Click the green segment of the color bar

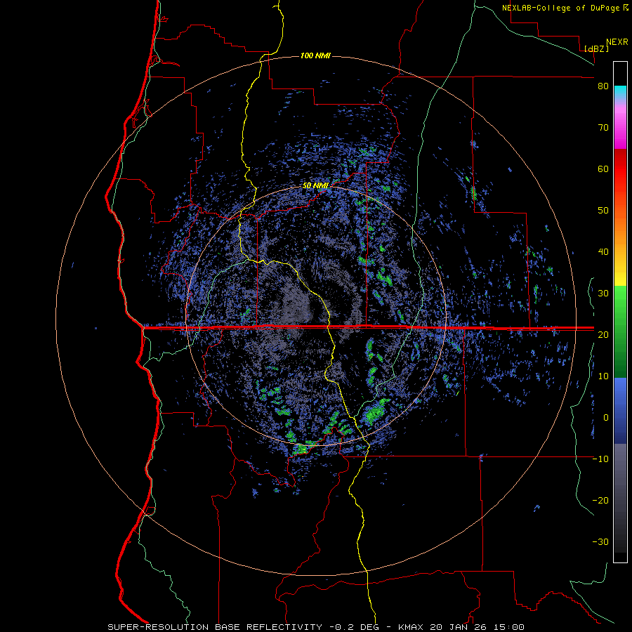620,331
